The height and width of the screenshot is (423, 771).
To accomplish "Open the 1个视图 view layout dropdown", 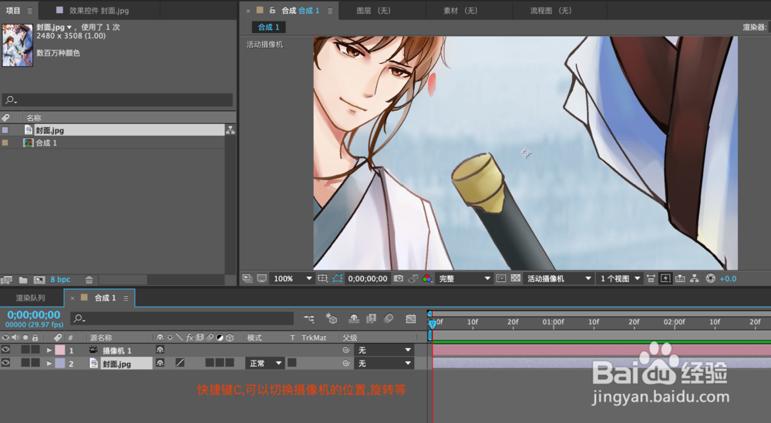I will (x=620, y=279).
